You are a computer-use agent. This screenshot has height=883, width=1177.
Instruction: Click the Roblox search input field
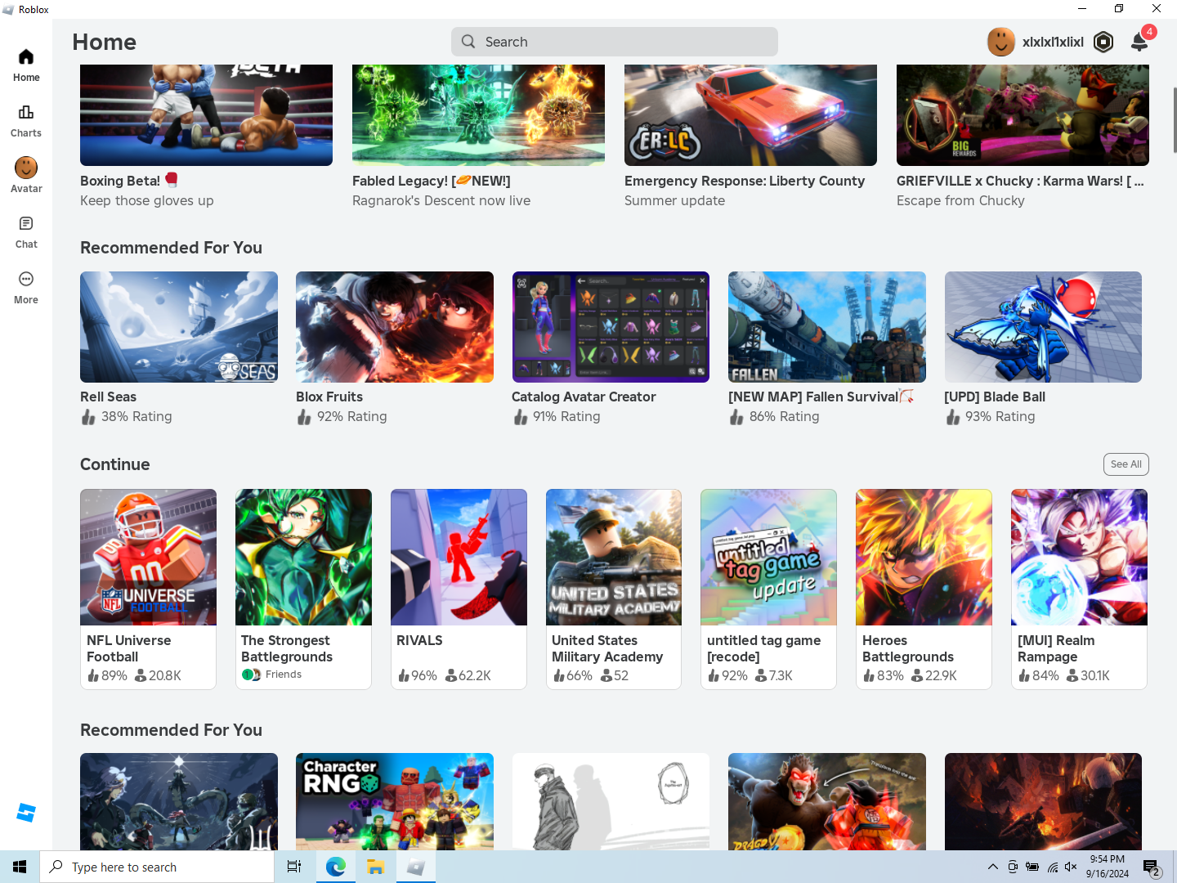(x=615, y=42)
